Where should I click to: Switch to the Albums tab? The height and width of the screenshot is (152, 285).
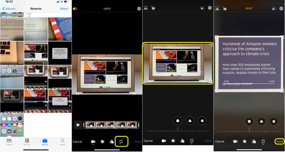coord(45,142)
